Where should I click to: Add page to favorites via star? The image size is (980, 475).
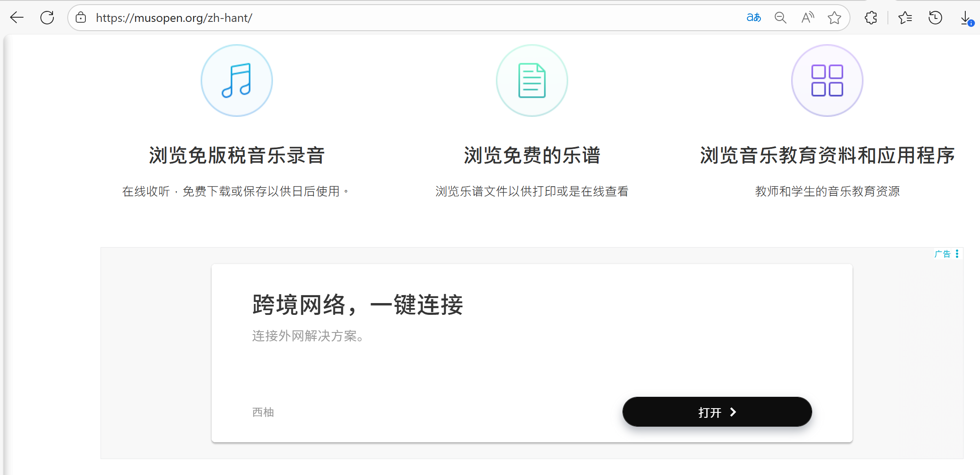pyautogui.click(x=834, y=18)
